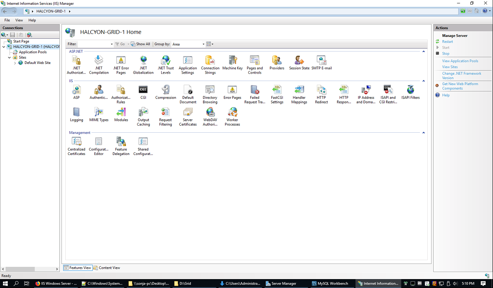Open the Help menu

(32, 20)
